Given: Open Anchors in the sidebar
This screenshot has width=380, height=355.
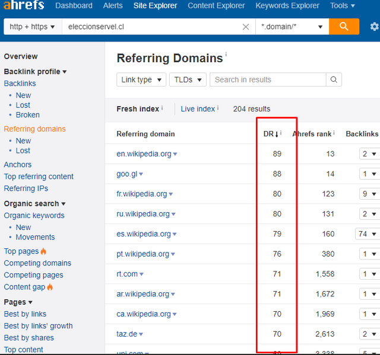Looking at the screenshot, I should tap(18, 165).
